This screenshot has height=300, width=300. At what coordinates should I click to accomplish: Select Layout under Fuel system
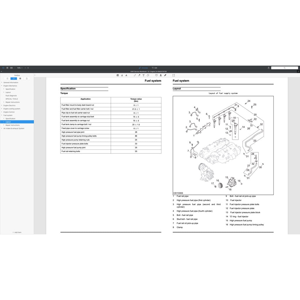pos(8,122)
